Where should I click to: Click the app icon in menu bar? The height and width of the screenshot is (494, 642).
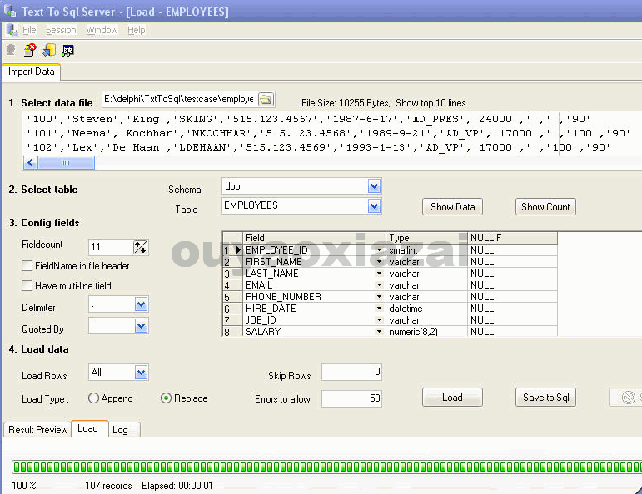click(12, 30)
